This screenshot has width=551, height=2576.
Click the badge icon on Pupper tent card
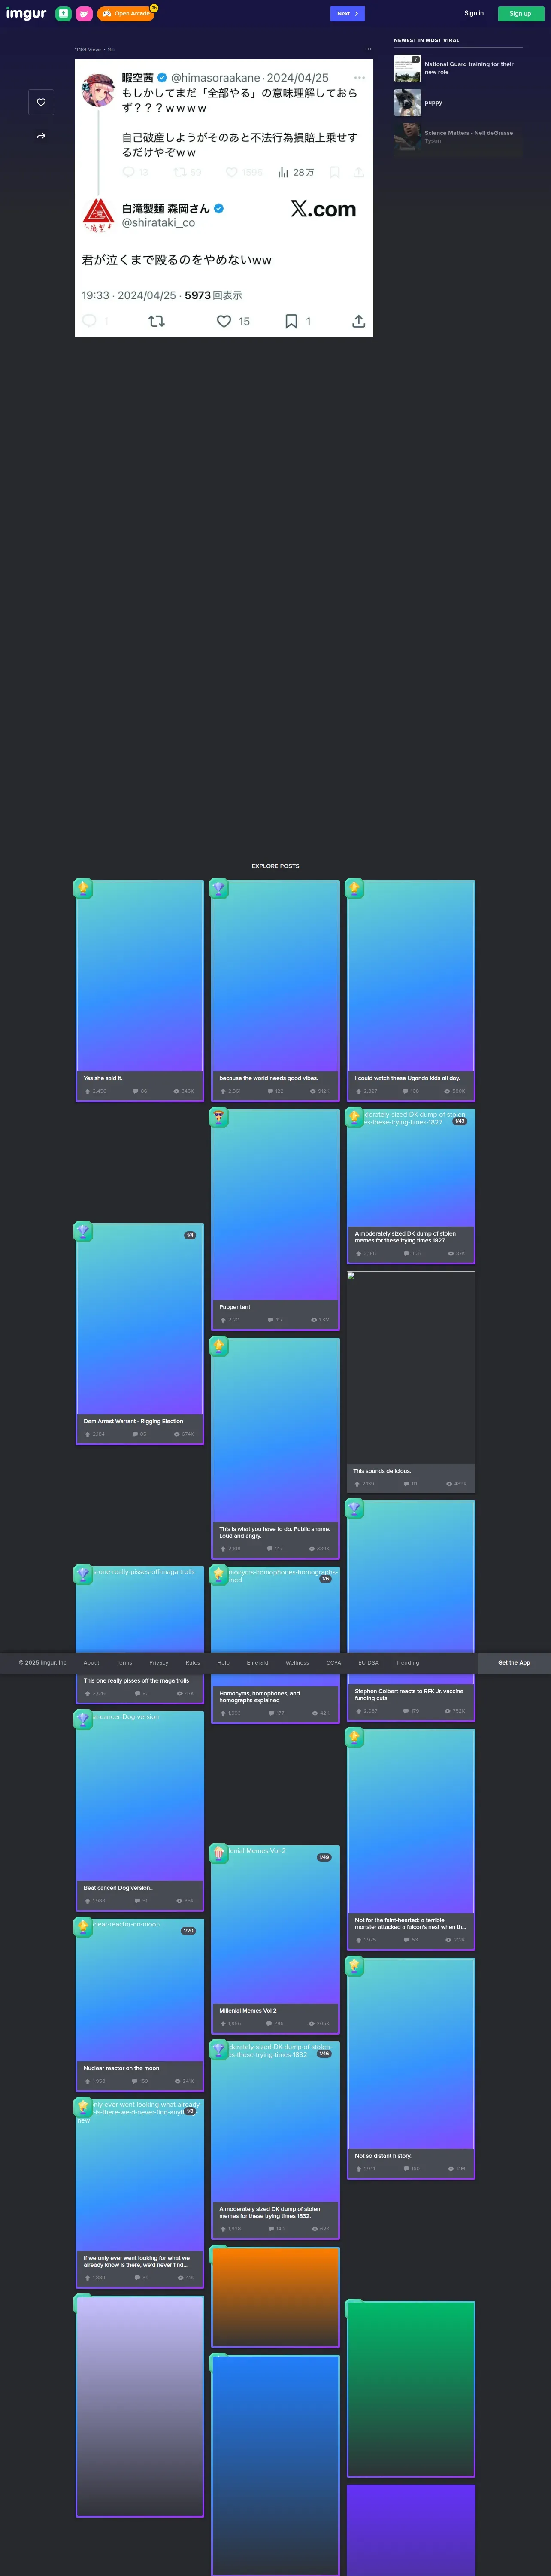pos(219,1117)
